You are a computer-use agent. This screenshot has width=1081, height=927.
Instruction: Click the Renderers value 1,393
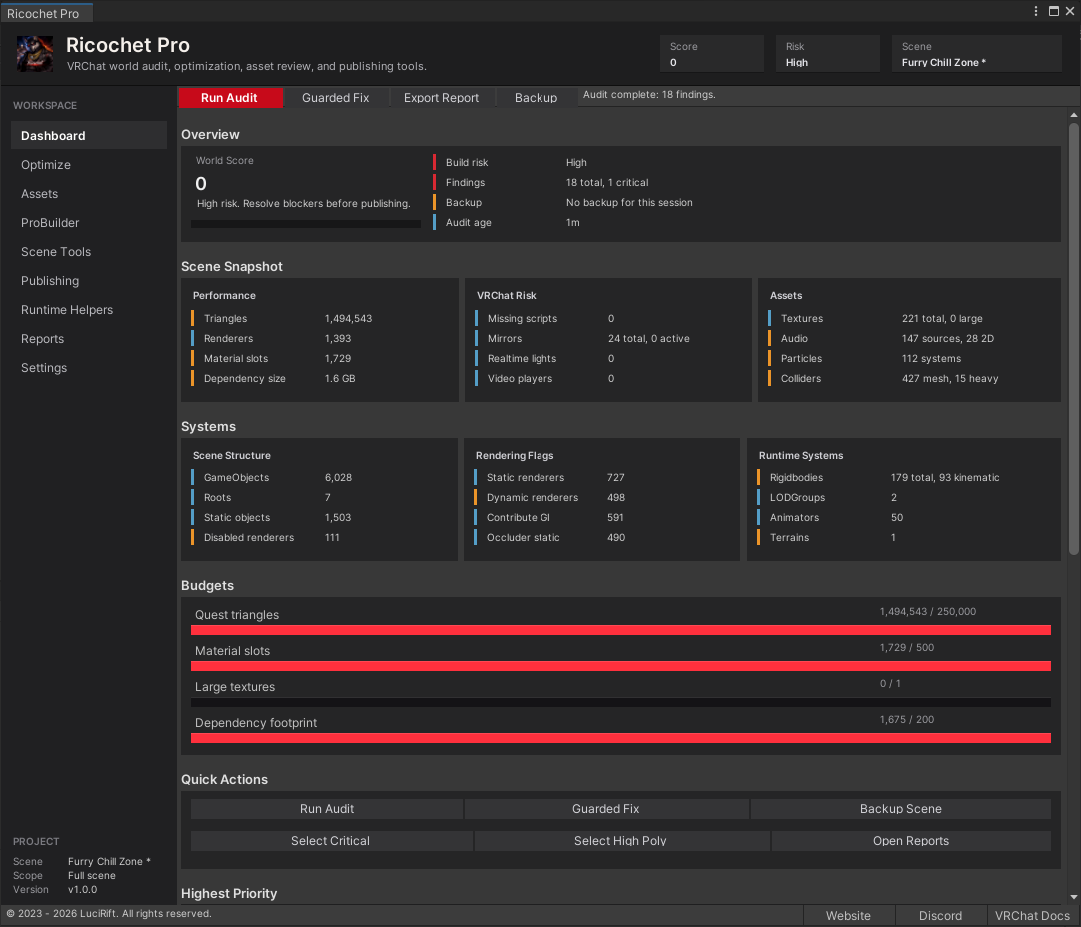[x=338, y=338]
